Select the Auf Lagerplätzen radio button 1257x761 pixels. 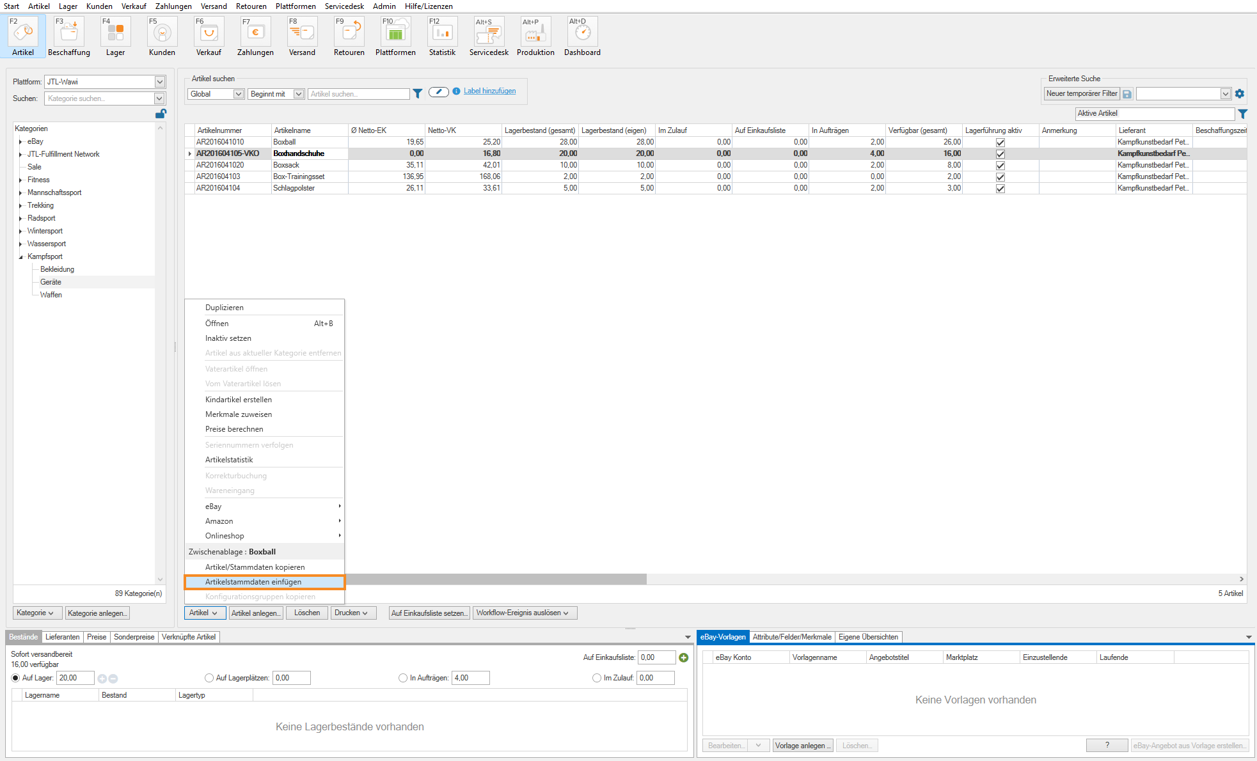click(x=209, y=678)
